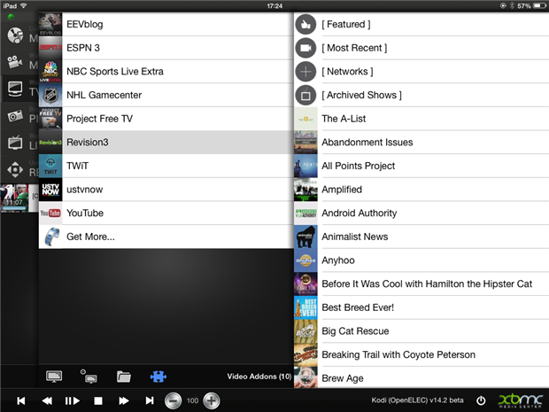
Task: Tap Kodi (OpenELEC) v14.2 beta server label
Action: [x=417, y=400]
